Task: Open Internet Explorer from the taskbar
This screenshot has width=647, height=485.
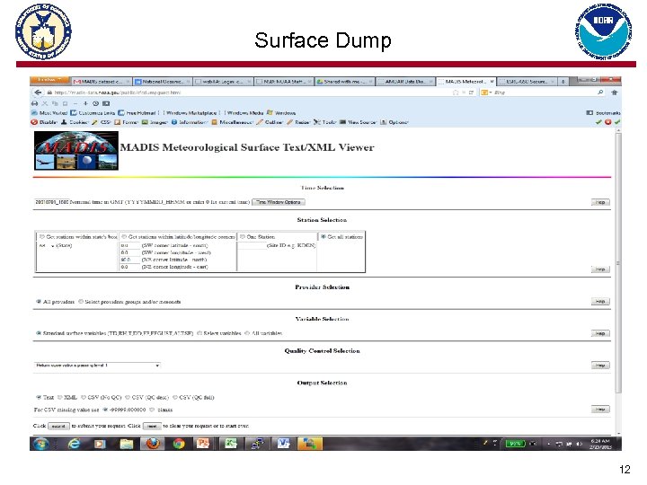Action: pyautogui.click(x=74, y=444)
